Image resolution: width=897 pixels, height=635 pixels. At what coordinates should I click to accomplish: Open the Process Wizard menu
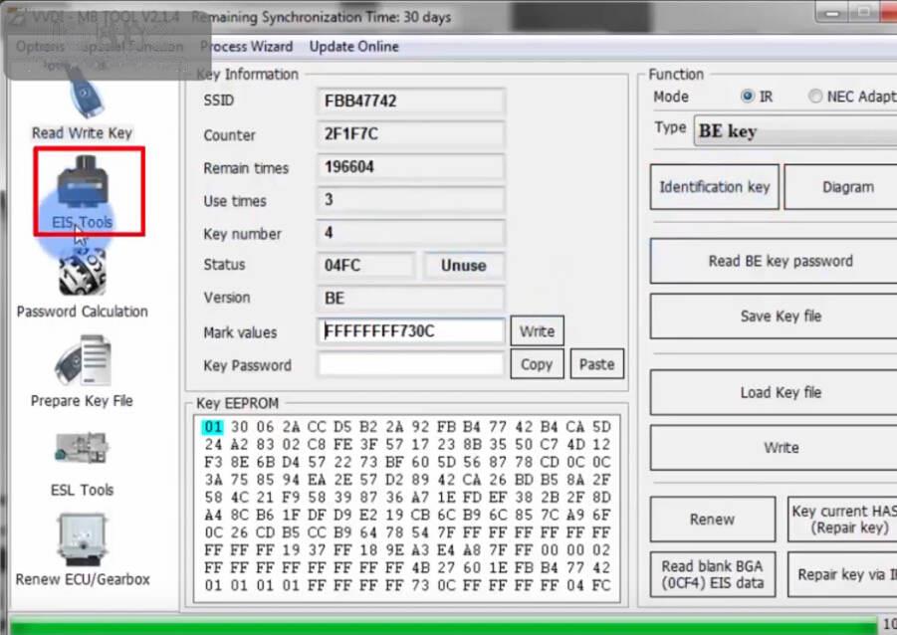[247, 47]
